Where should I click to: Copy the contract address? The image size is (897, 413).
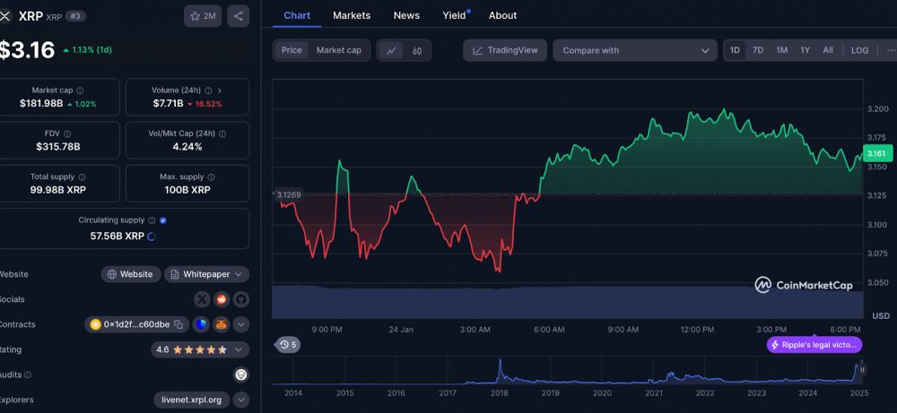click(179, 324)
